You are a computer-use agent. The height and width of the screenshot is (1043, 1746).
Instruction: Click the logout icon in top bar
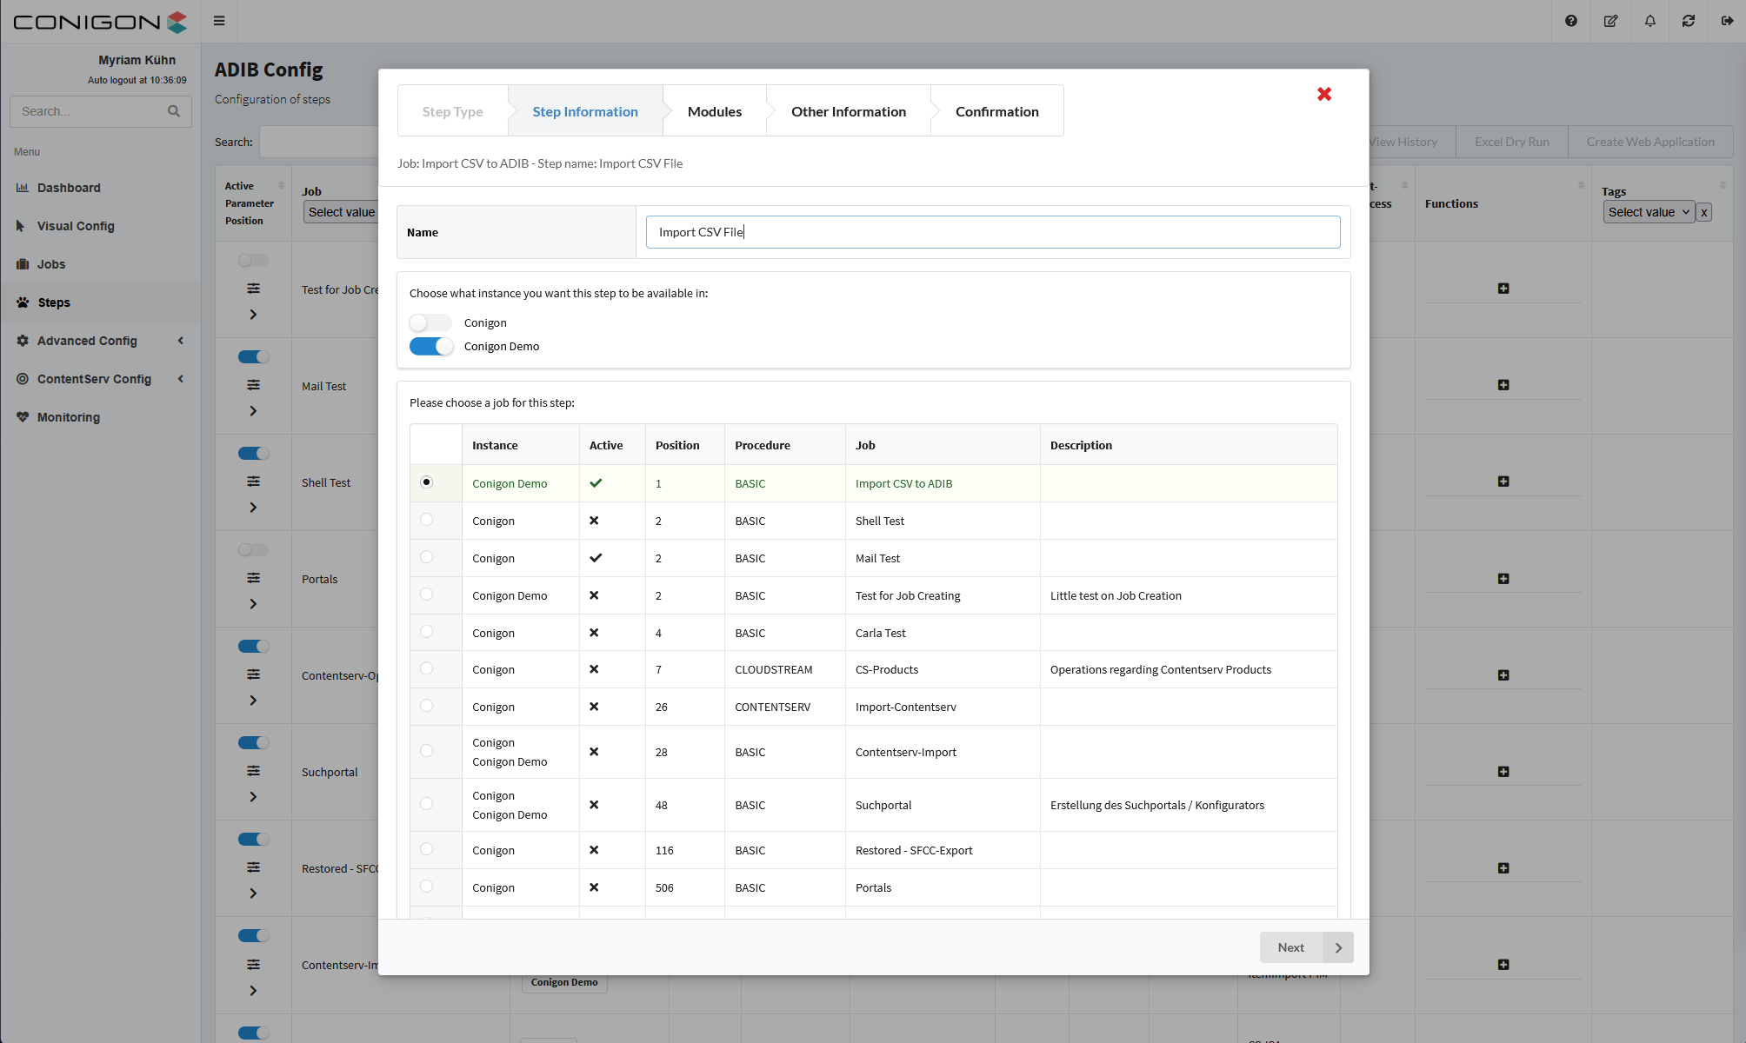[x=1727, y=21]
